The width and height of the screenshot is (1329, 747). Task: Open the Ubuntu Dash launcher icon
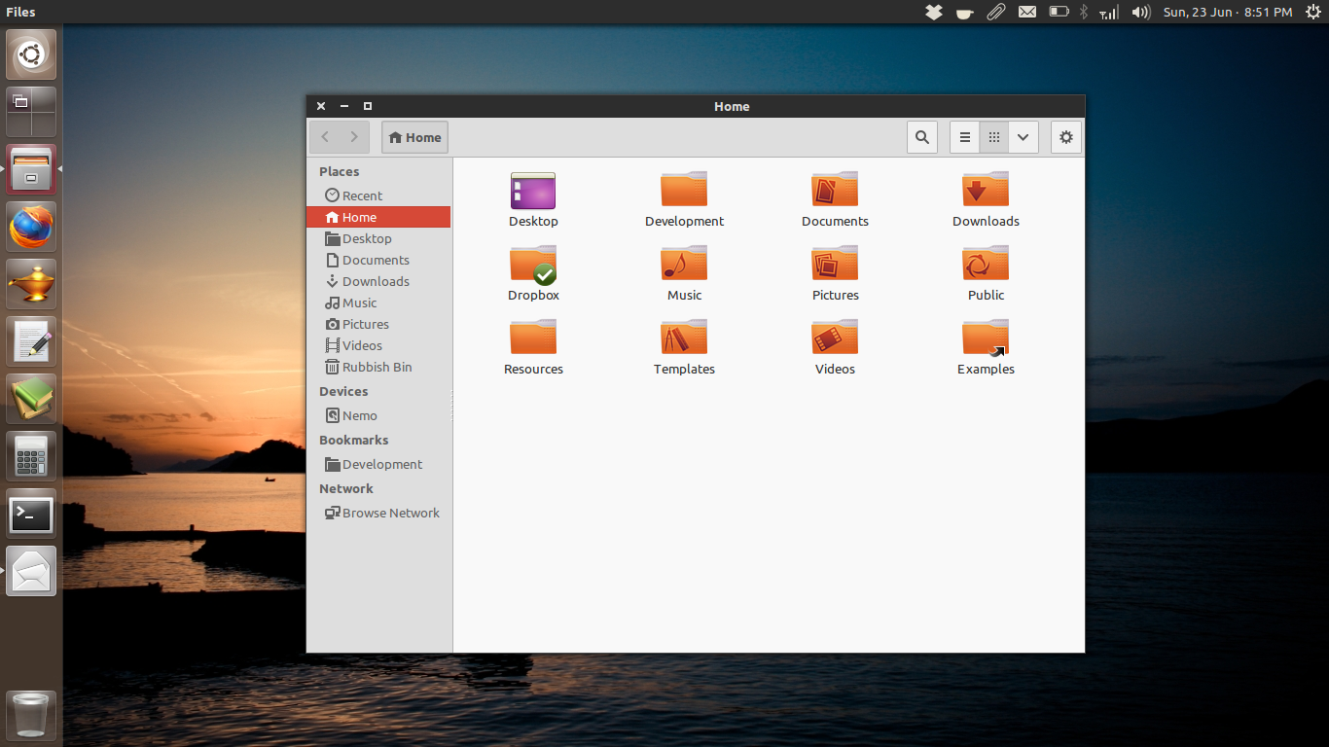point(31,54)
